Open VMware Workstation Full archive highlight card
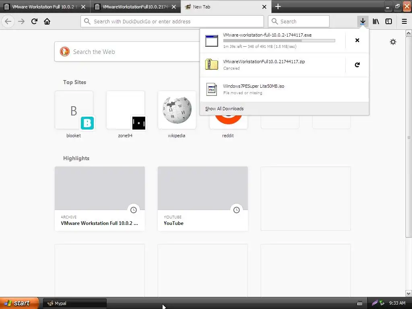The image size is (412, 309). pyautogui.click(x=100, y=199)
